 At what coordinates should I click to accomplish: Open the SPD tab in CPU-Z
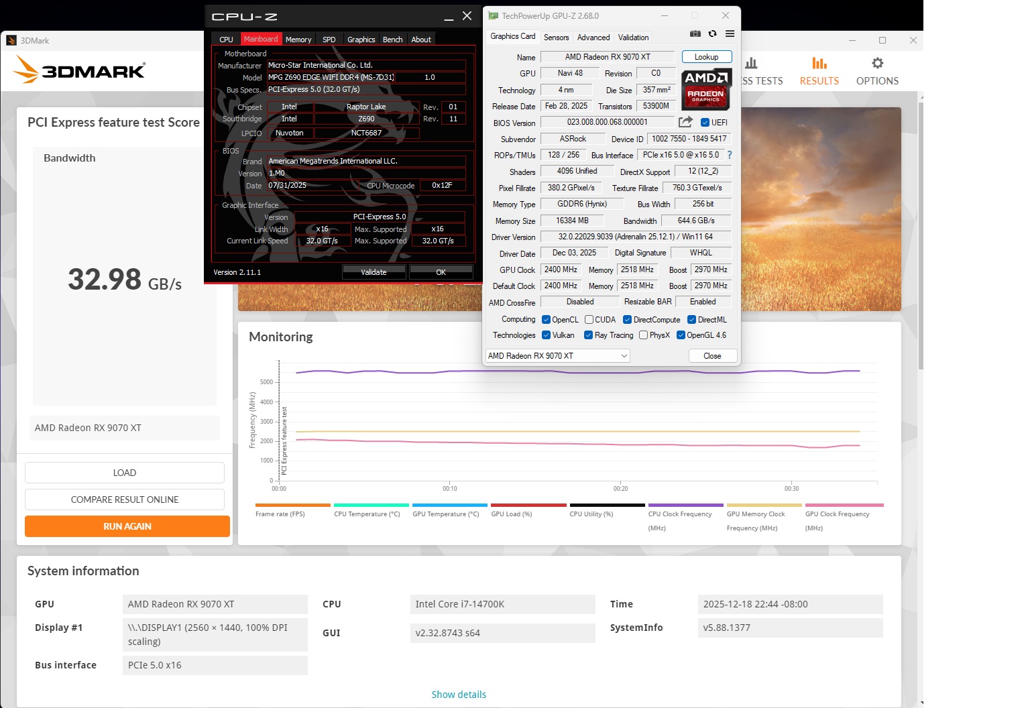coord(329,39)
